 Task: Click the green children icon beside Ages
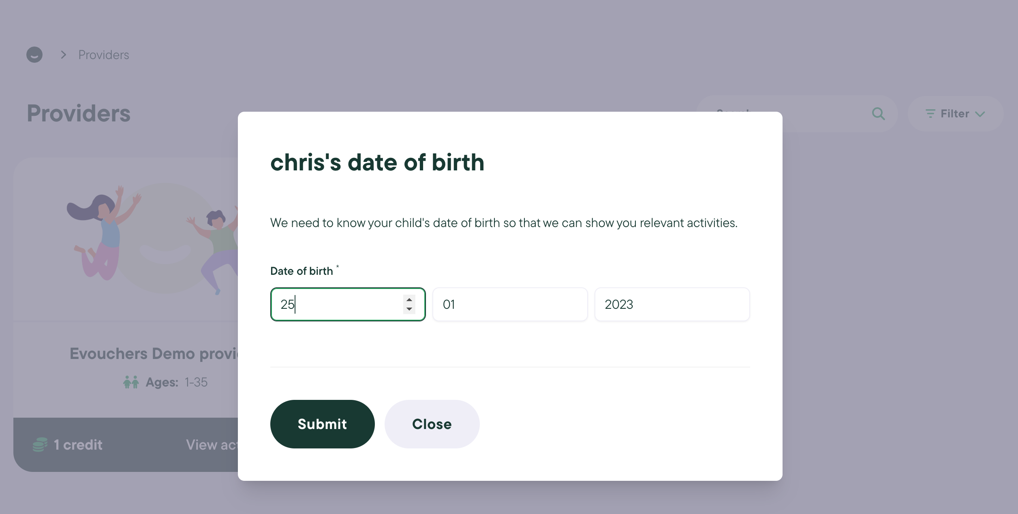132,382
